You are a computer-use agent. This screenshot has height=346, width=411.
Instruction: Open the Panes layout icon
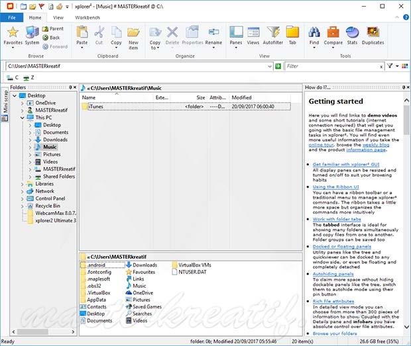pos(236,32)
